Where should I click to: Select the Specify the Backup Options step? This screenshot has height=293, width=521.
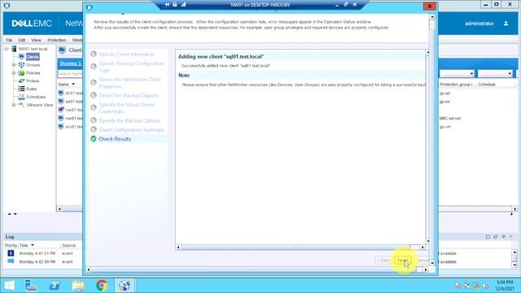tap(129, 120)
